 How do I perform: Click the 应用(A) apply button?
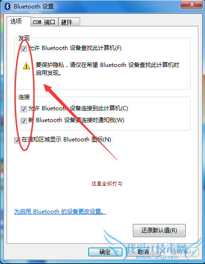pyautogui.click(x=181, y=252)
